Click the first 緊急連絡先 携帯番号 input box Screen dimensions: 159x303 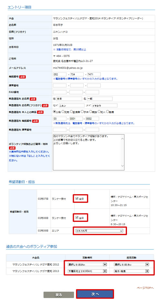59,130
